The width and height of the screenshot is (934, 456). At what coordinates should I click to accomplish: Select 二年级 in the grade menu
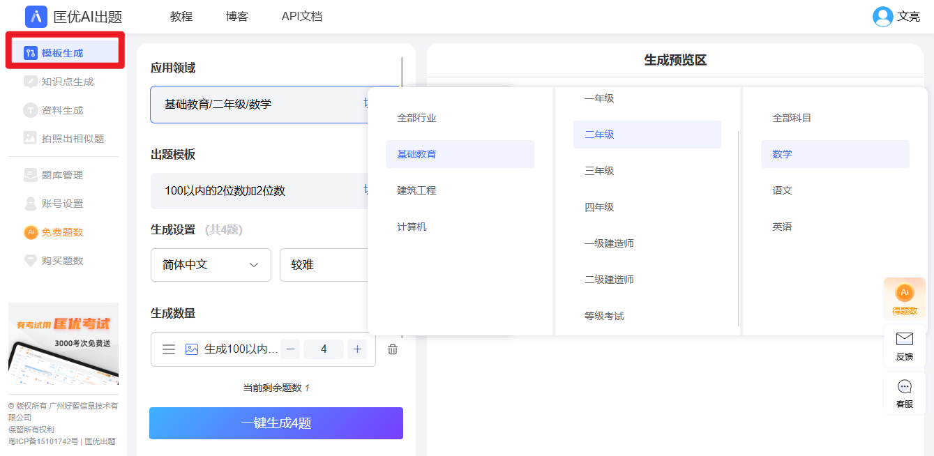coord(647,134)
